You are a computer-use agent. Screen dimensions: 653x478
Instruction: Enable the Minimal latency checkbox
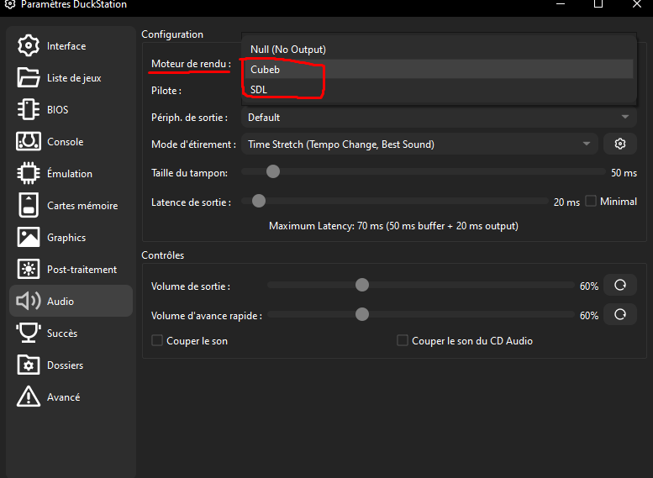(x=591, y=201)
